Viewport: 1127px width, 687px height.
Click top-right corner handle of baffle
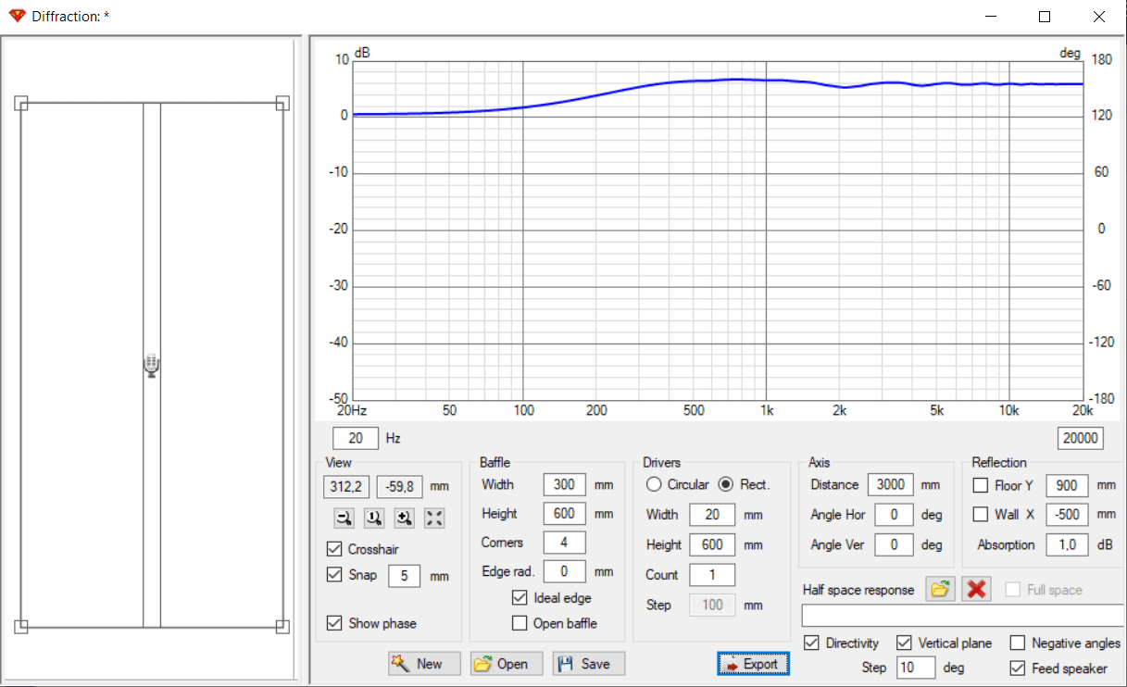pyautogui.click(x=283, y=104)
